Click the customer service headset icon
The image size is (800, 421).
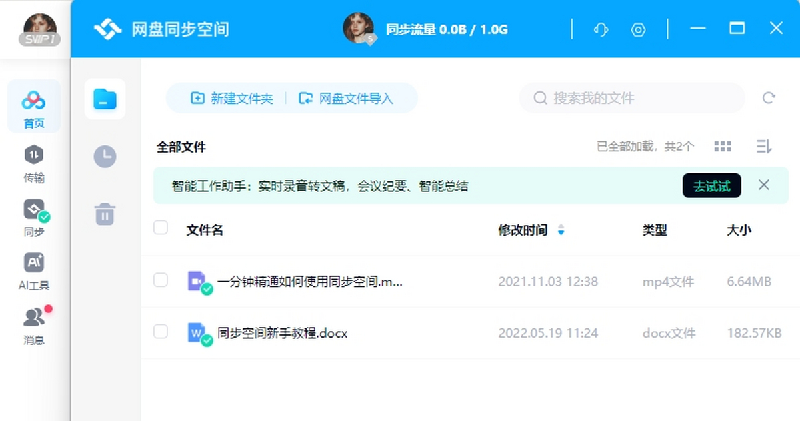(601, 29)
